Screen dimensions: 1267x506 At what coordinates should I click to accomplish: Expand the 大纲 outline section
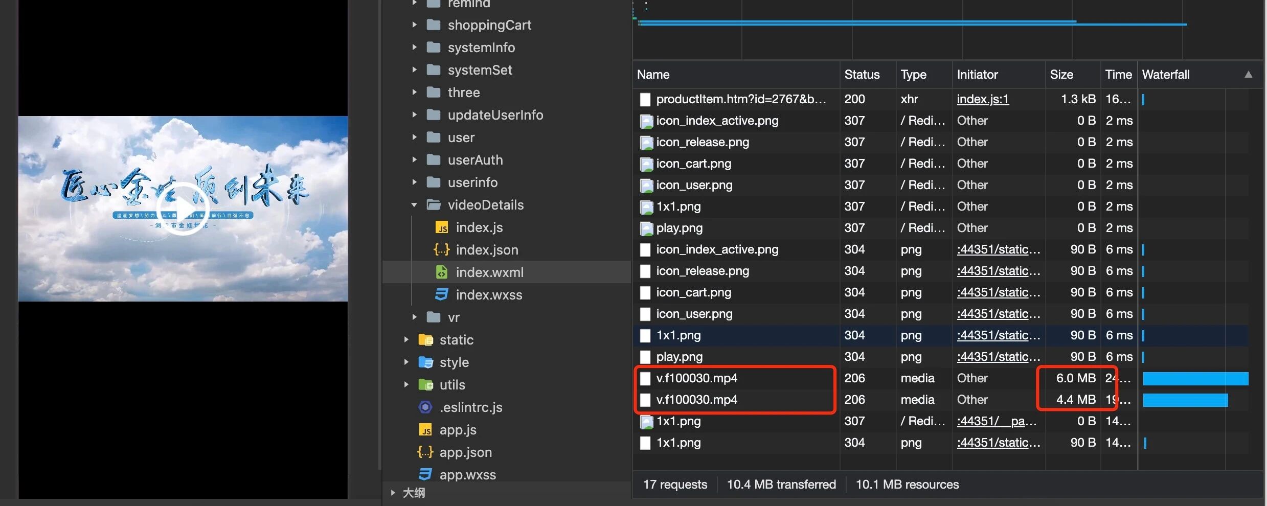pos(393,493)
